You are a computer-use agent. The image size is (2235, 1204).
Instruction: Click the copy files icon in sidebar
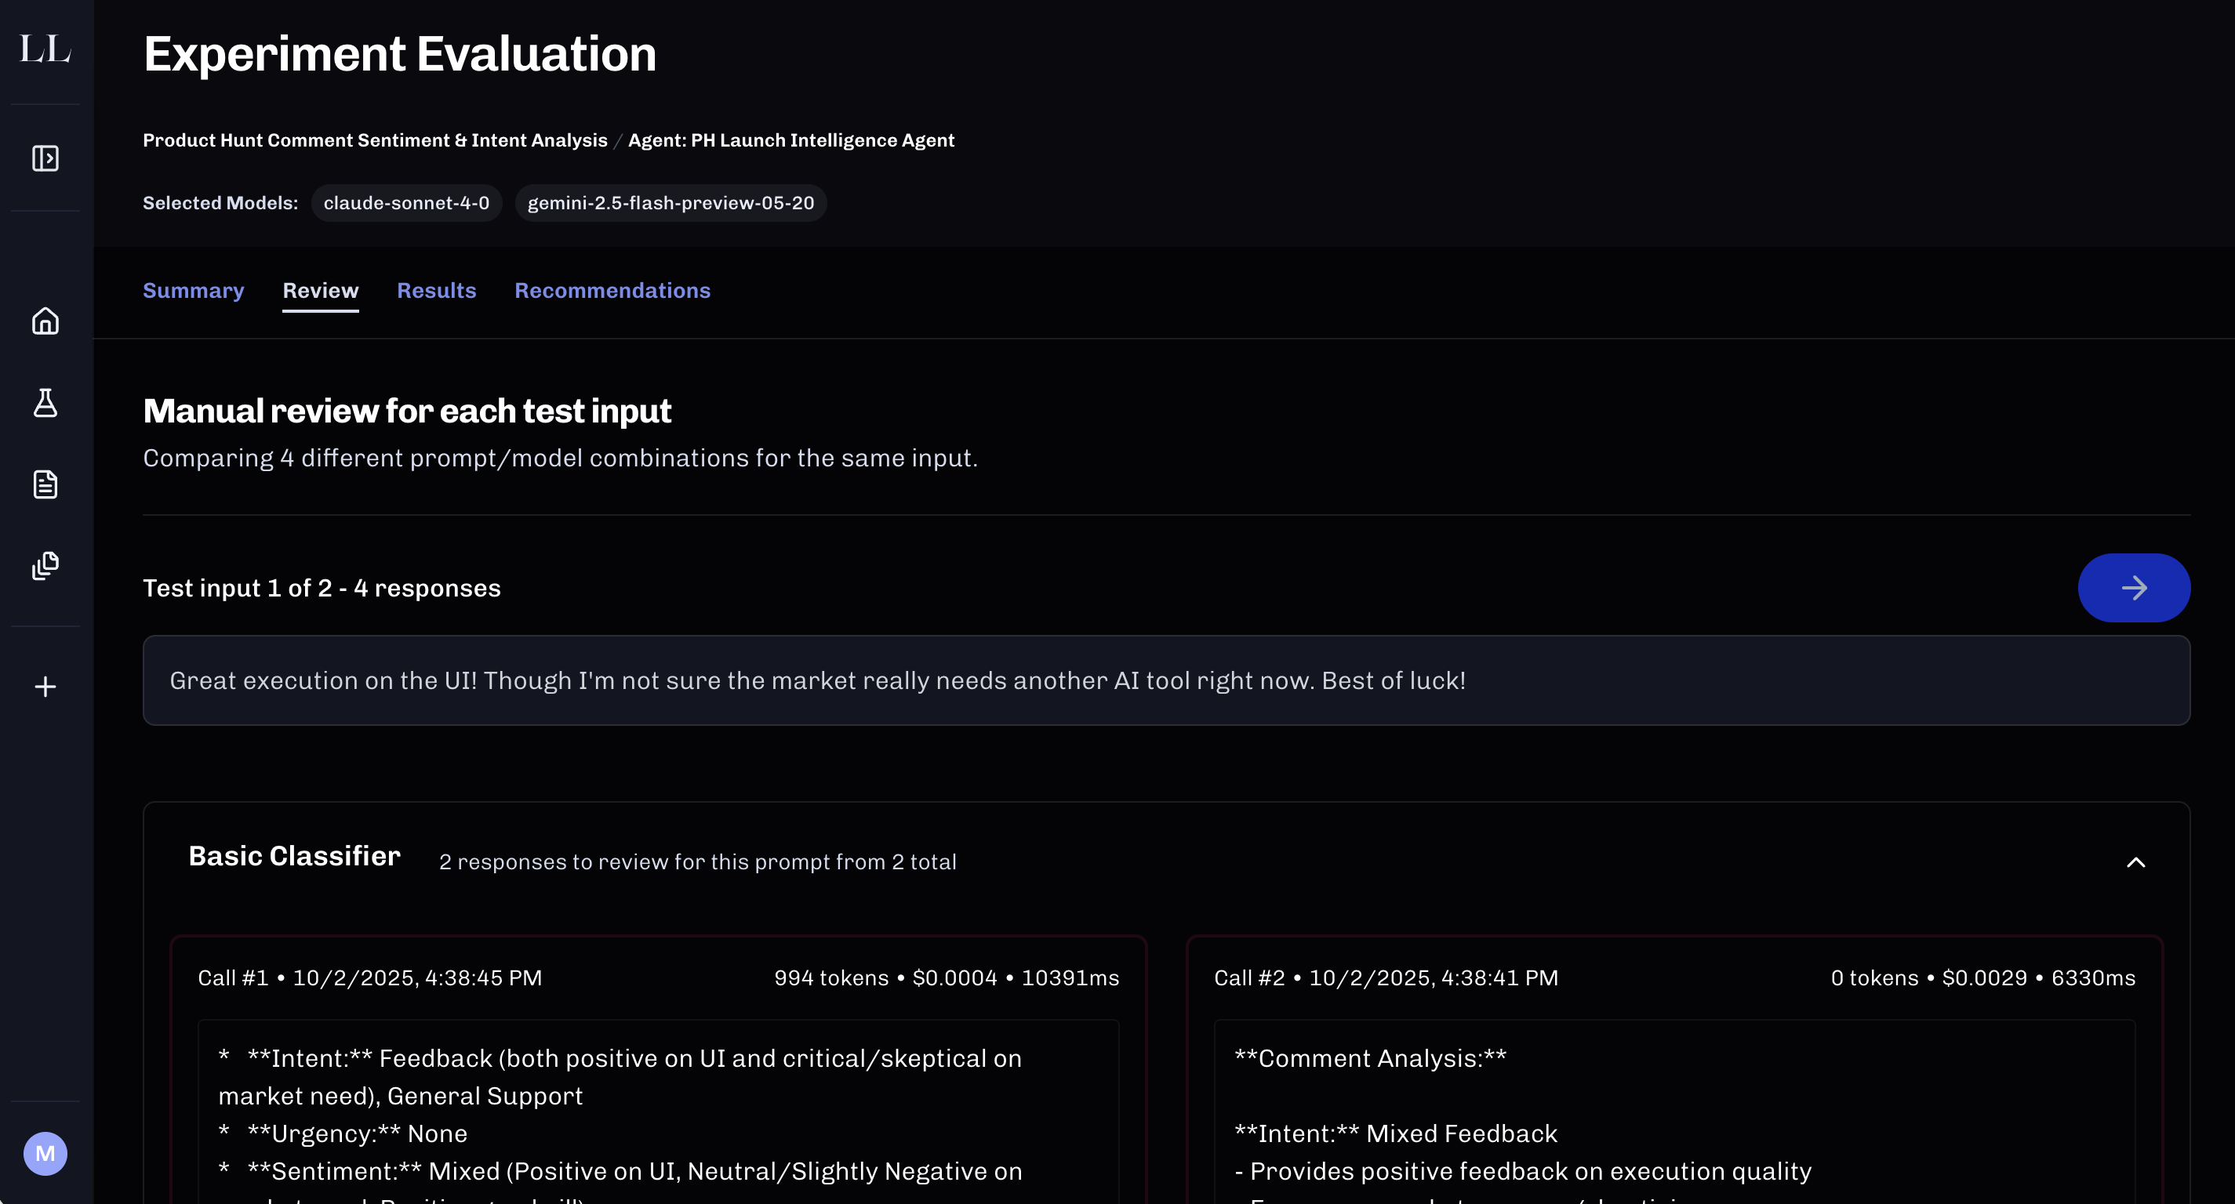[45, 566]
